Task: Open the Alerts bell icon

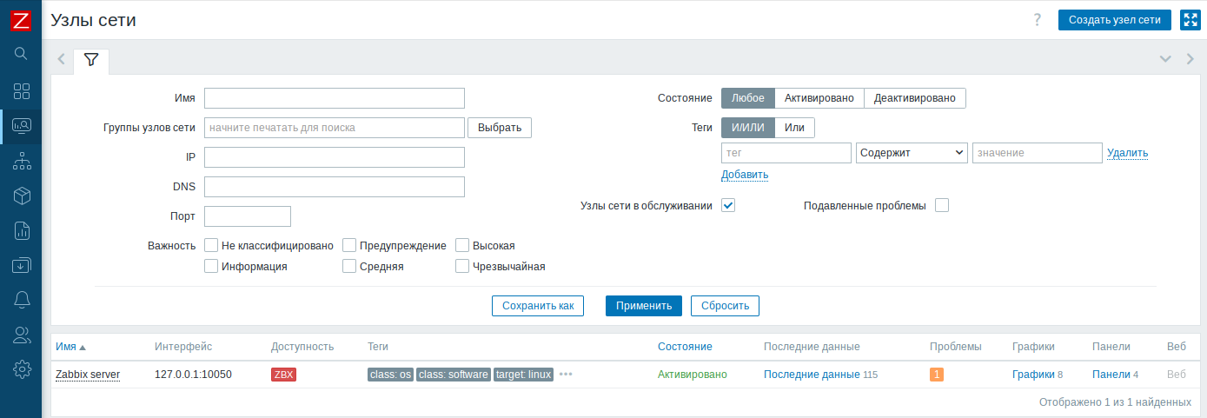Action: pyautogui.click(x=22, y=300)
